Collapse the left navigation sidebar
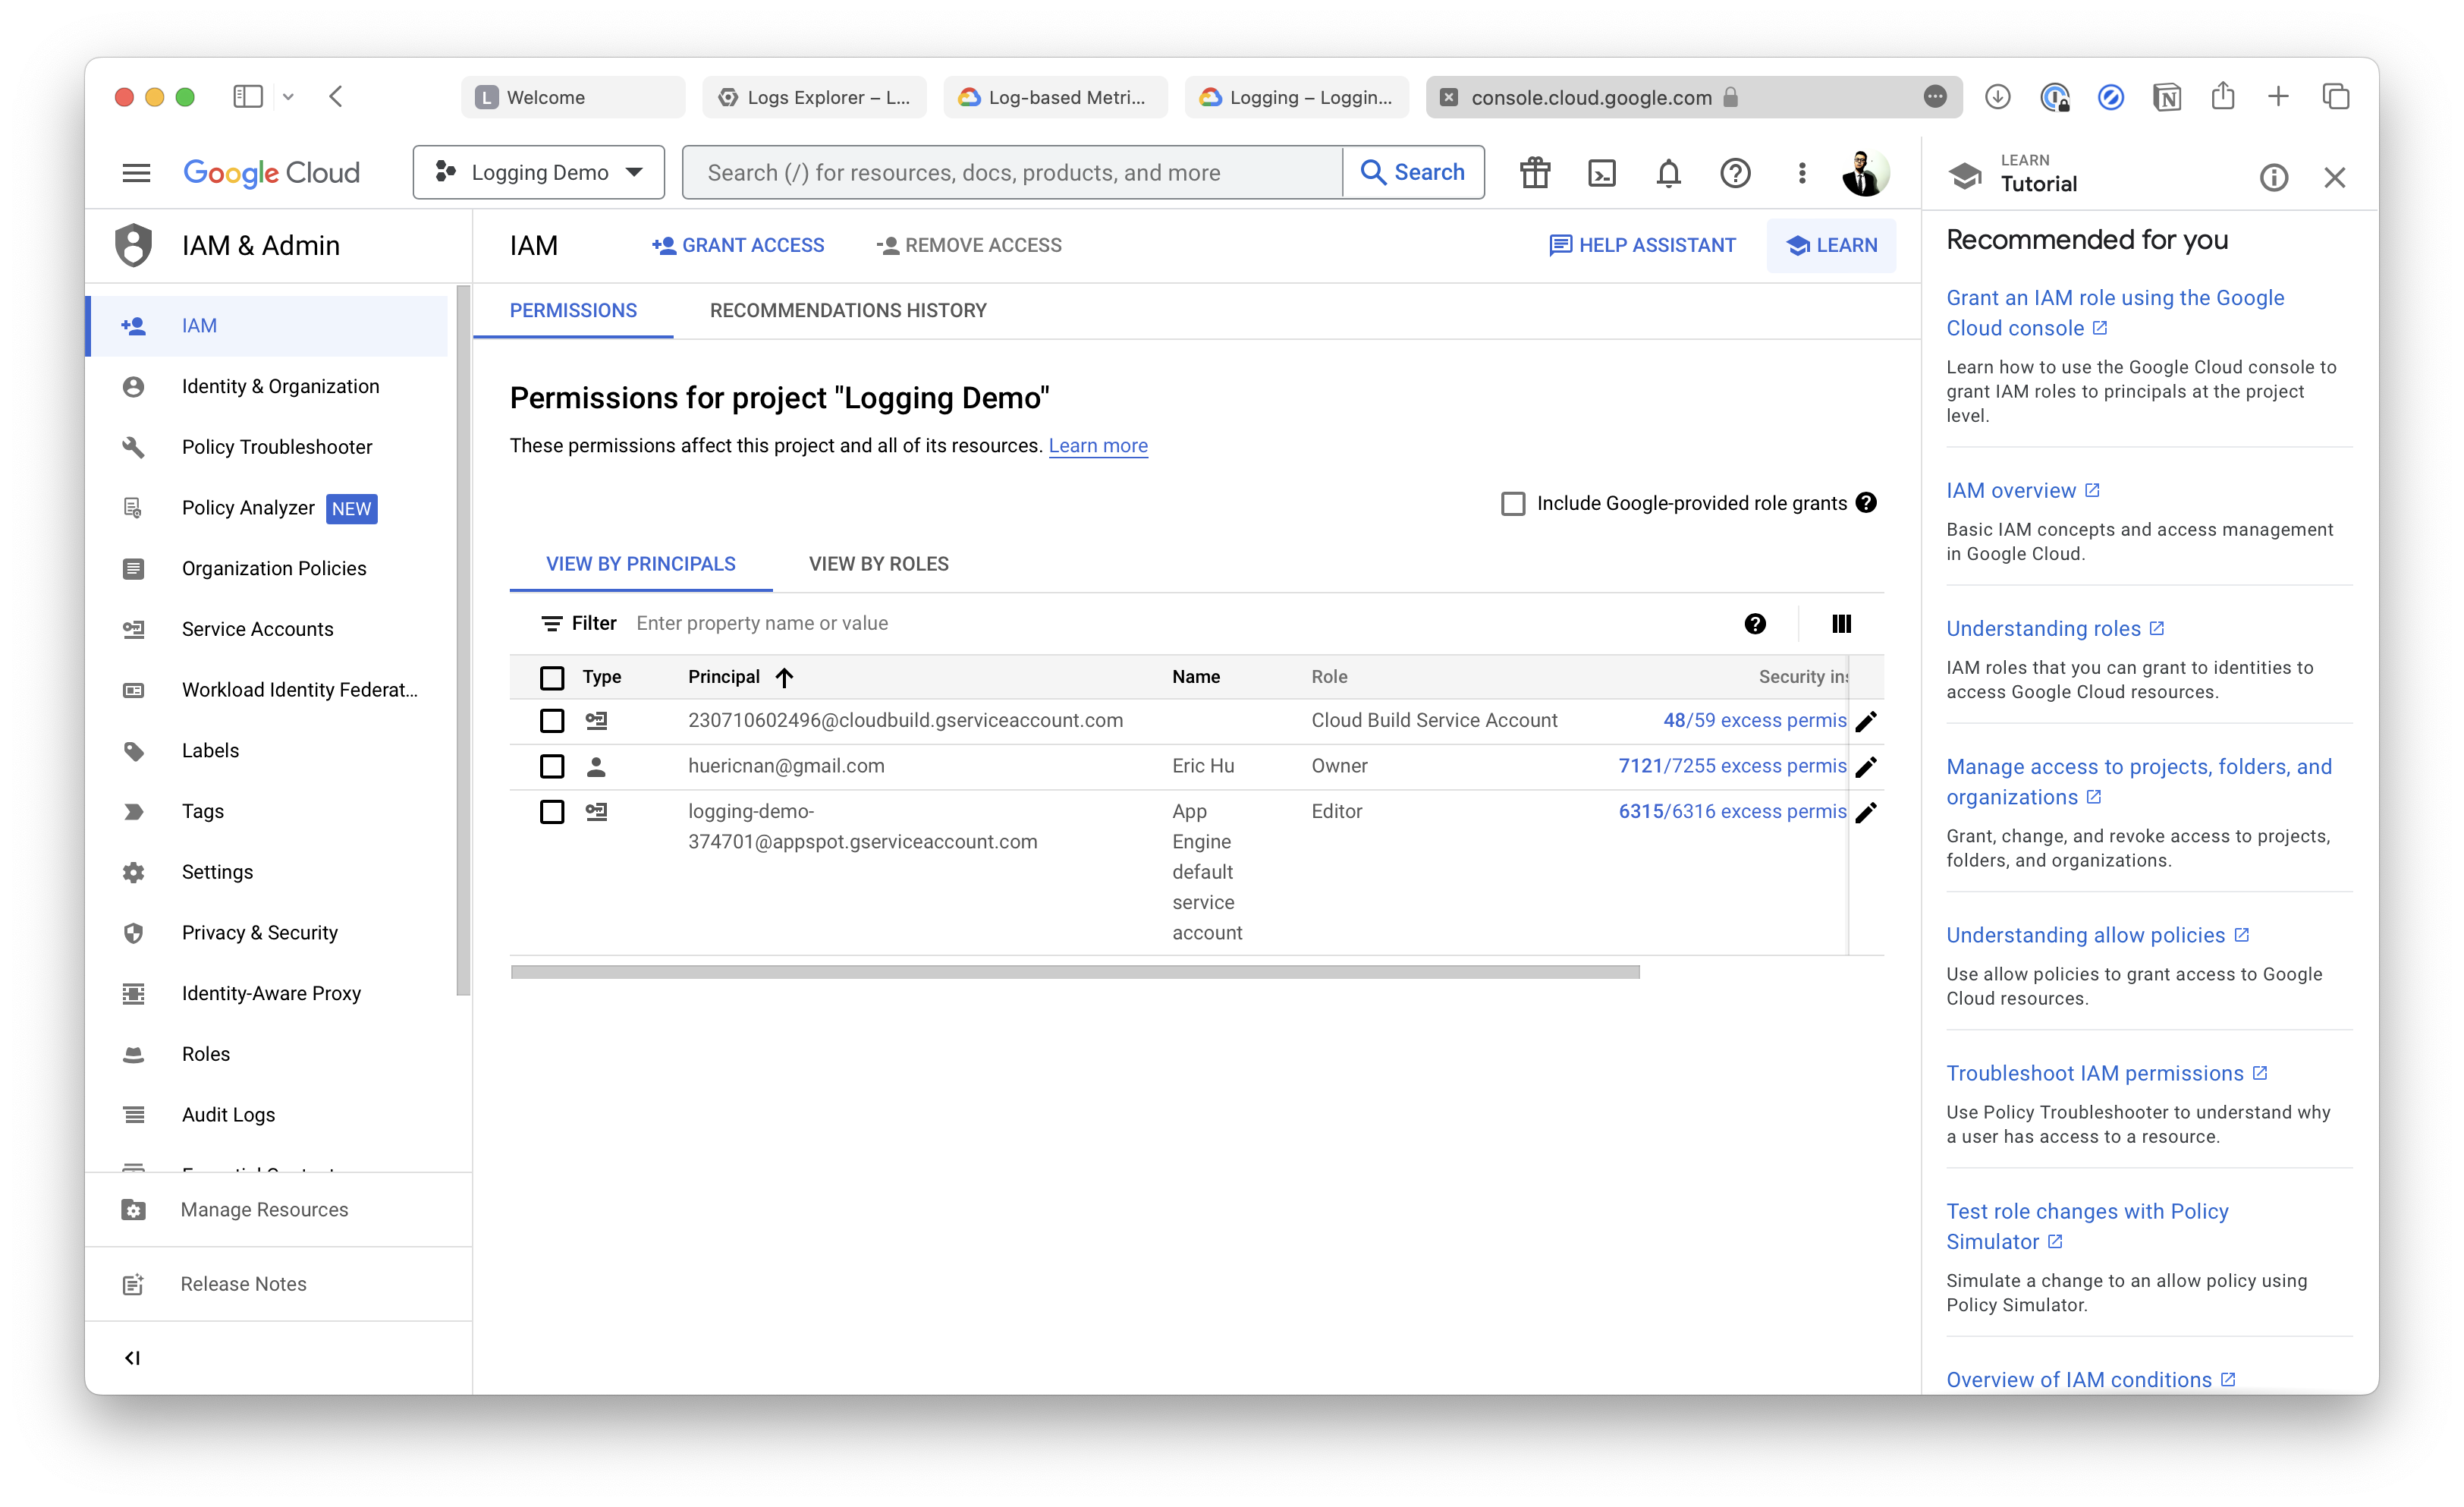The image size is (2464, 1507). 132,1357
